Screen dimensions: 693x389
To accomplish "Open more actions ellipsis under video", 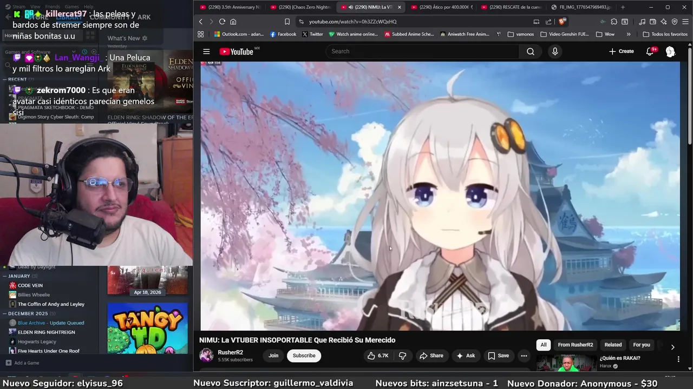I will coord(524,356).
